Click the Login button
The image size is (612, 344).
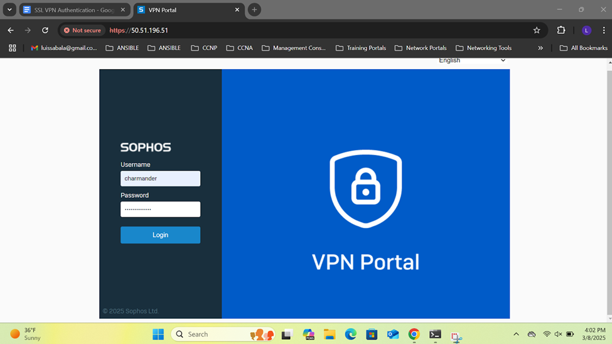click(x=161, y=235)
